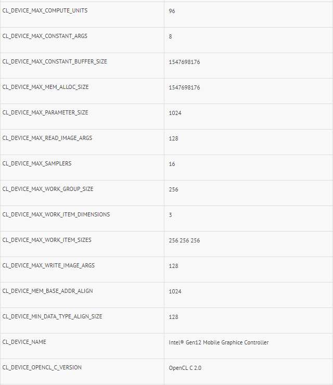The image size is (333, 385).
Task: Click the CL_DEVICE_MEM_BASE_ADDR_ALIGN label
Action: 48,291
